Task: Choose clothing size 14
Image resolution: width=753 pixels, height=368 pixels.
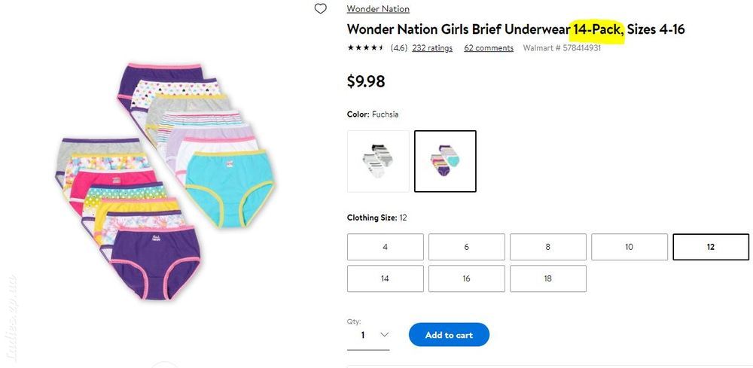Action: point(385,278)
